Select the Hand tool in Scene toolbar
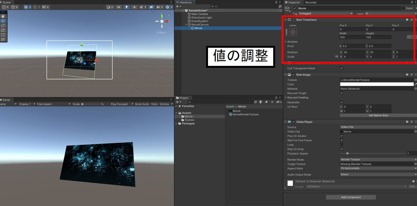This screenshot has height=206, width=417. click(3, 16)
